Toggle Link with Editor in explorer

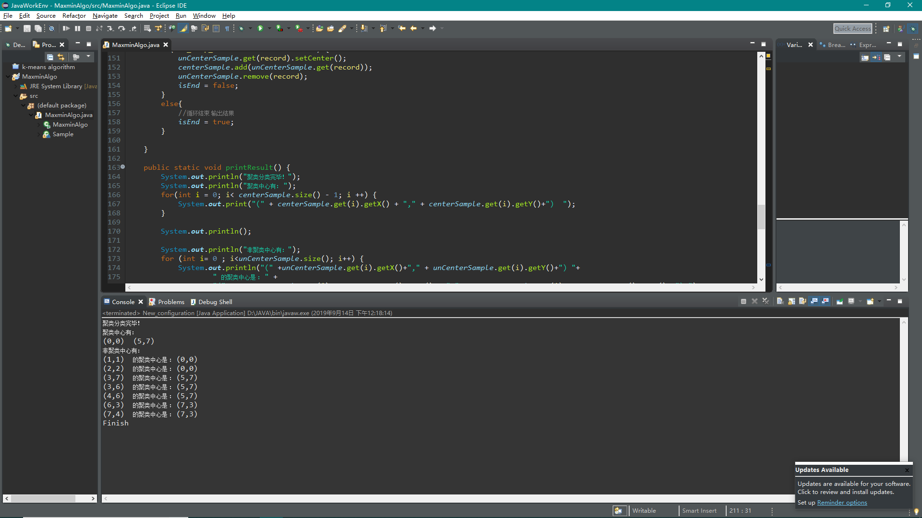point(61,57)
